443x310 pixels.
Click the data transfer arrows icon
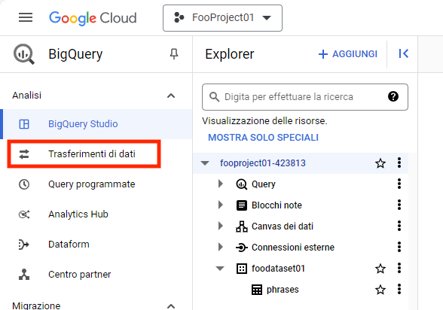(x=24, y=154)
